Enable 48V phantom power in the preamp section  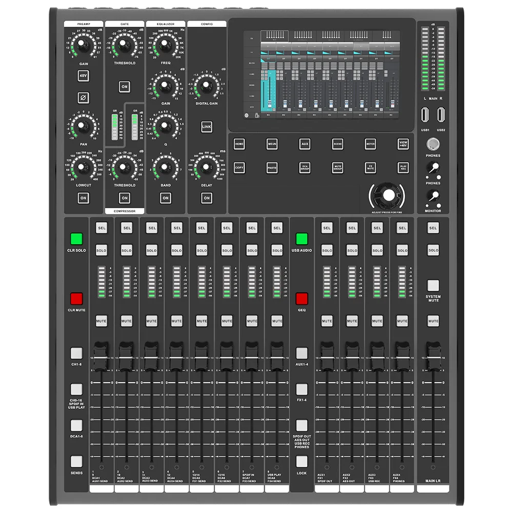click(83, 76)
